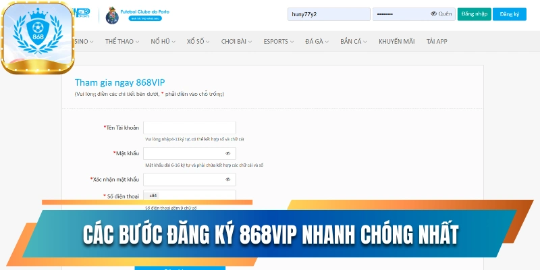Click the Mật khẩu hint about 6-16 ký tự
Viewport: 540px width, 270px height.
[205, 165]
